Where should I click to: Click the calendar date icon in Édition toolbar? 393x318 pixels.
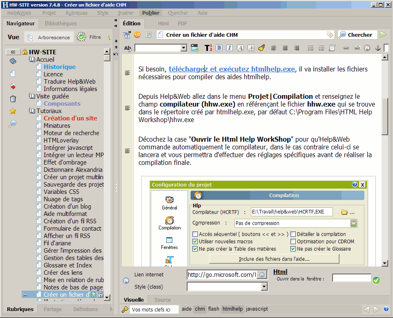[x=127, y=35]
